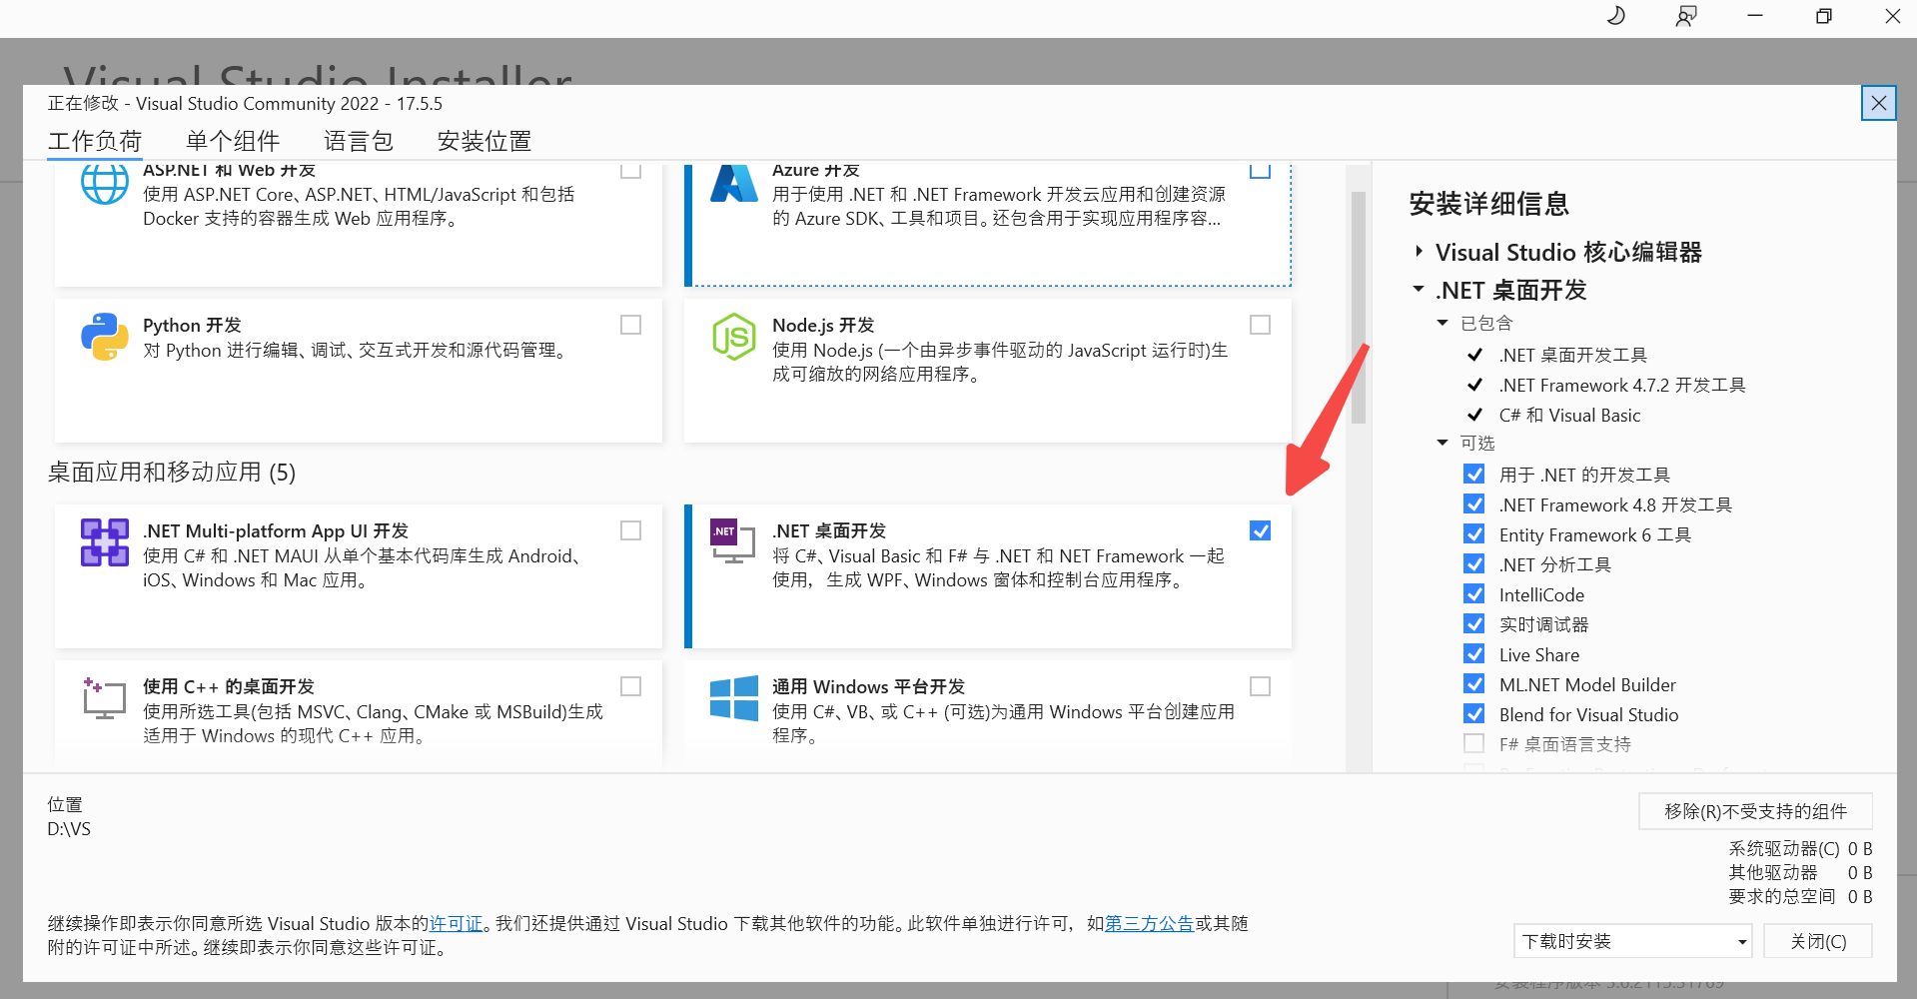Click the Python development logo icon
The width and height of the screenshot is (1917, 999).
(105, 337)
